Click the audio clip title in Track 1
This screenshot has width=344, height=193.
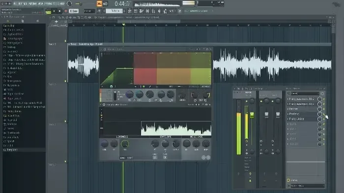pyautogui.click(x=86, y=44)
